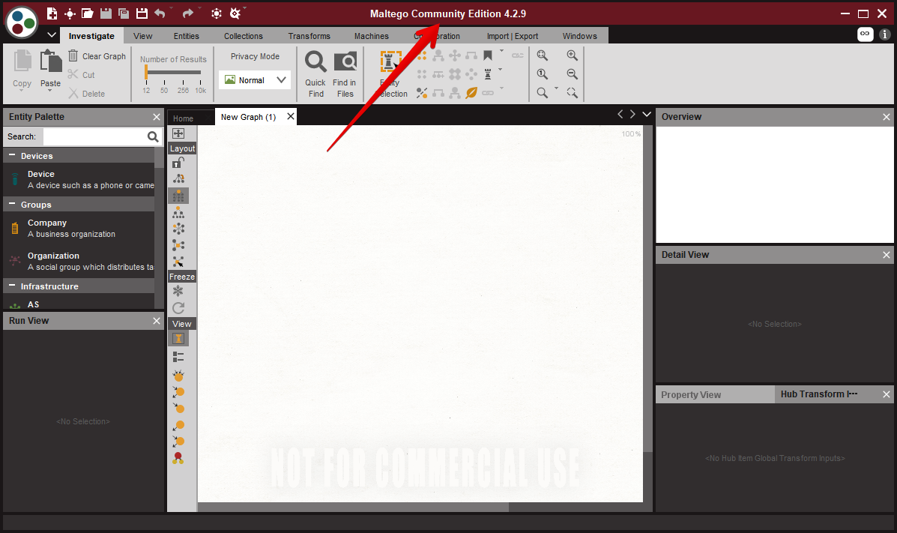This screenshot has height=533, width=897.
Task: Click the freeze snowflake icon in sidebar
Action: point(178,291)
